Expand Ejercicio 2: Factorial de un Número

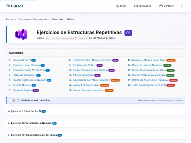pyautogui.click(x=95, y=123)
